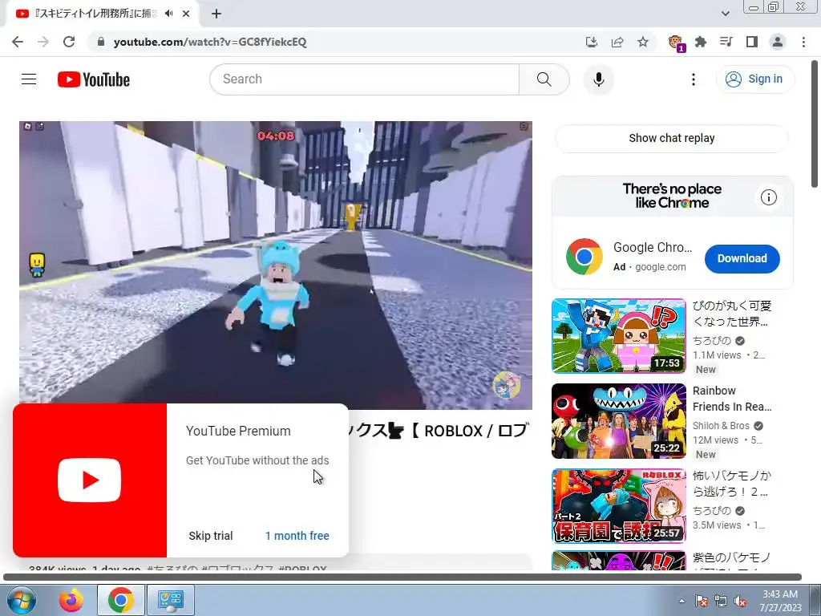821x616 pixels.
Task: Mute the tab using the speaker icon
Action: (169, 14)
